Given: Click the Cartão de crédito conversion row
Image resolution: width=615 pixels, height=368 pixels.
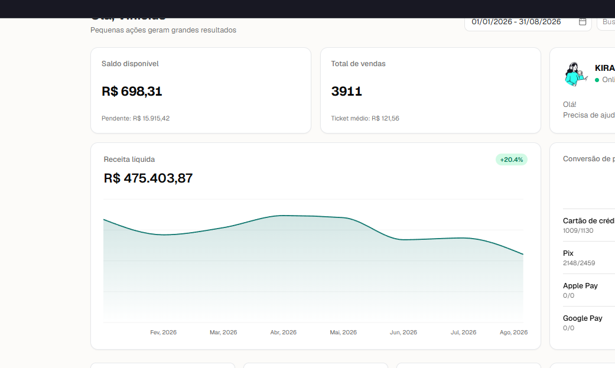Looking at the screenshot, I should (589, 225).
